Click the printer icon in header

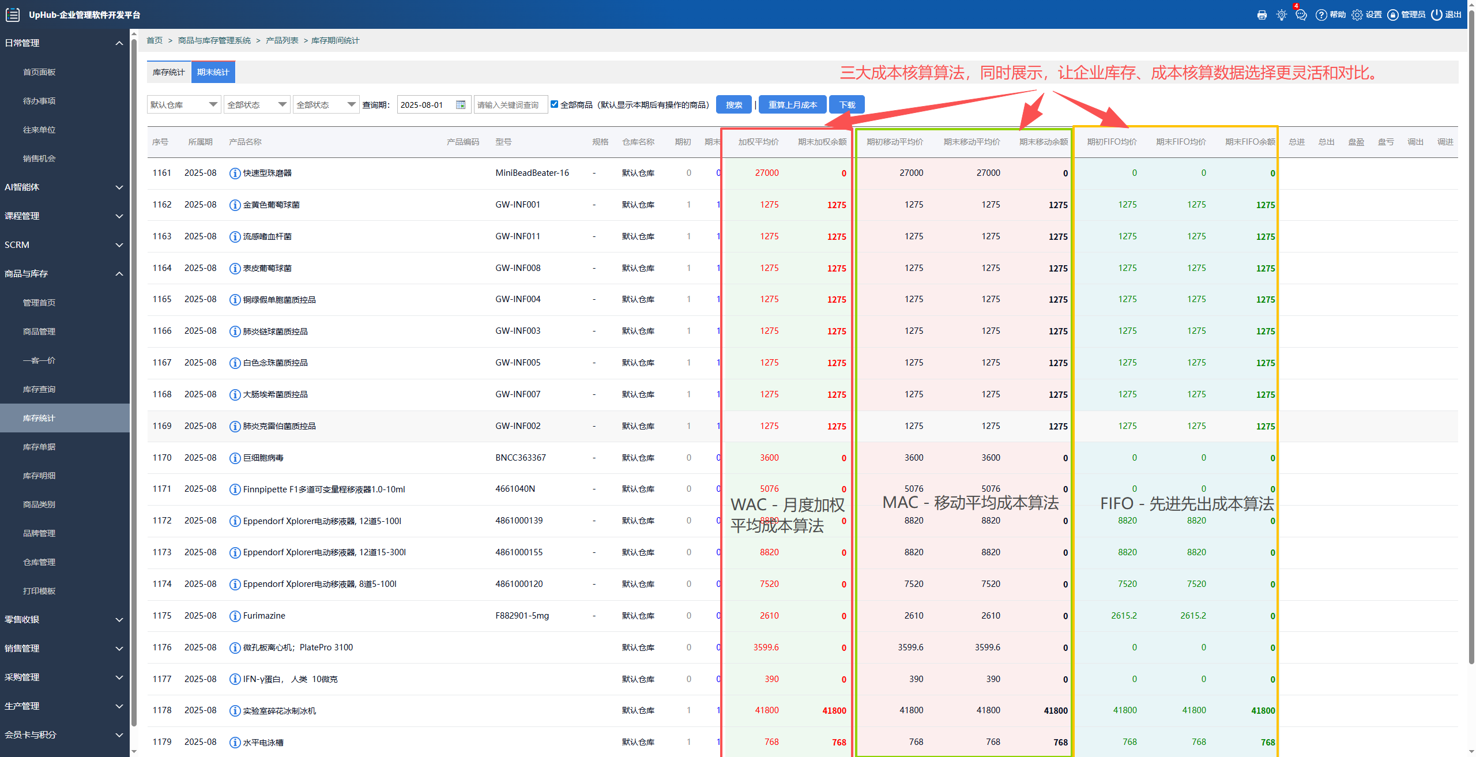coord(1262,15)
